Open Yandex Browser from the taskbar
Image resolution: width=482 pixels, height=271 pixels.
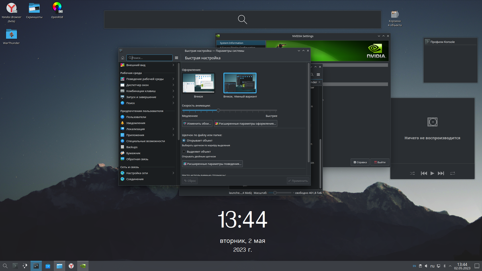(x=71, y=266)
